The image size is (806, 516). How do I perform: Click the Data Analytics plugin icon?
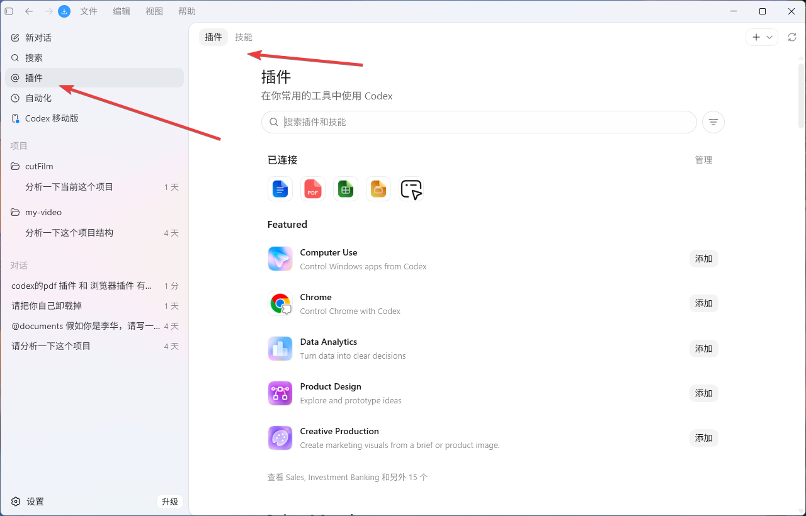(x=280, y=348)
